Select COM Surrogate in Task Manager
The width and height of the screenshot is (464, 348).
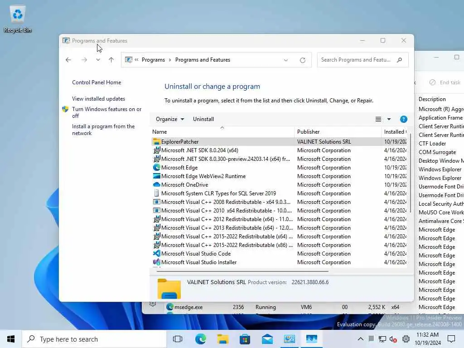pos(437,152)
